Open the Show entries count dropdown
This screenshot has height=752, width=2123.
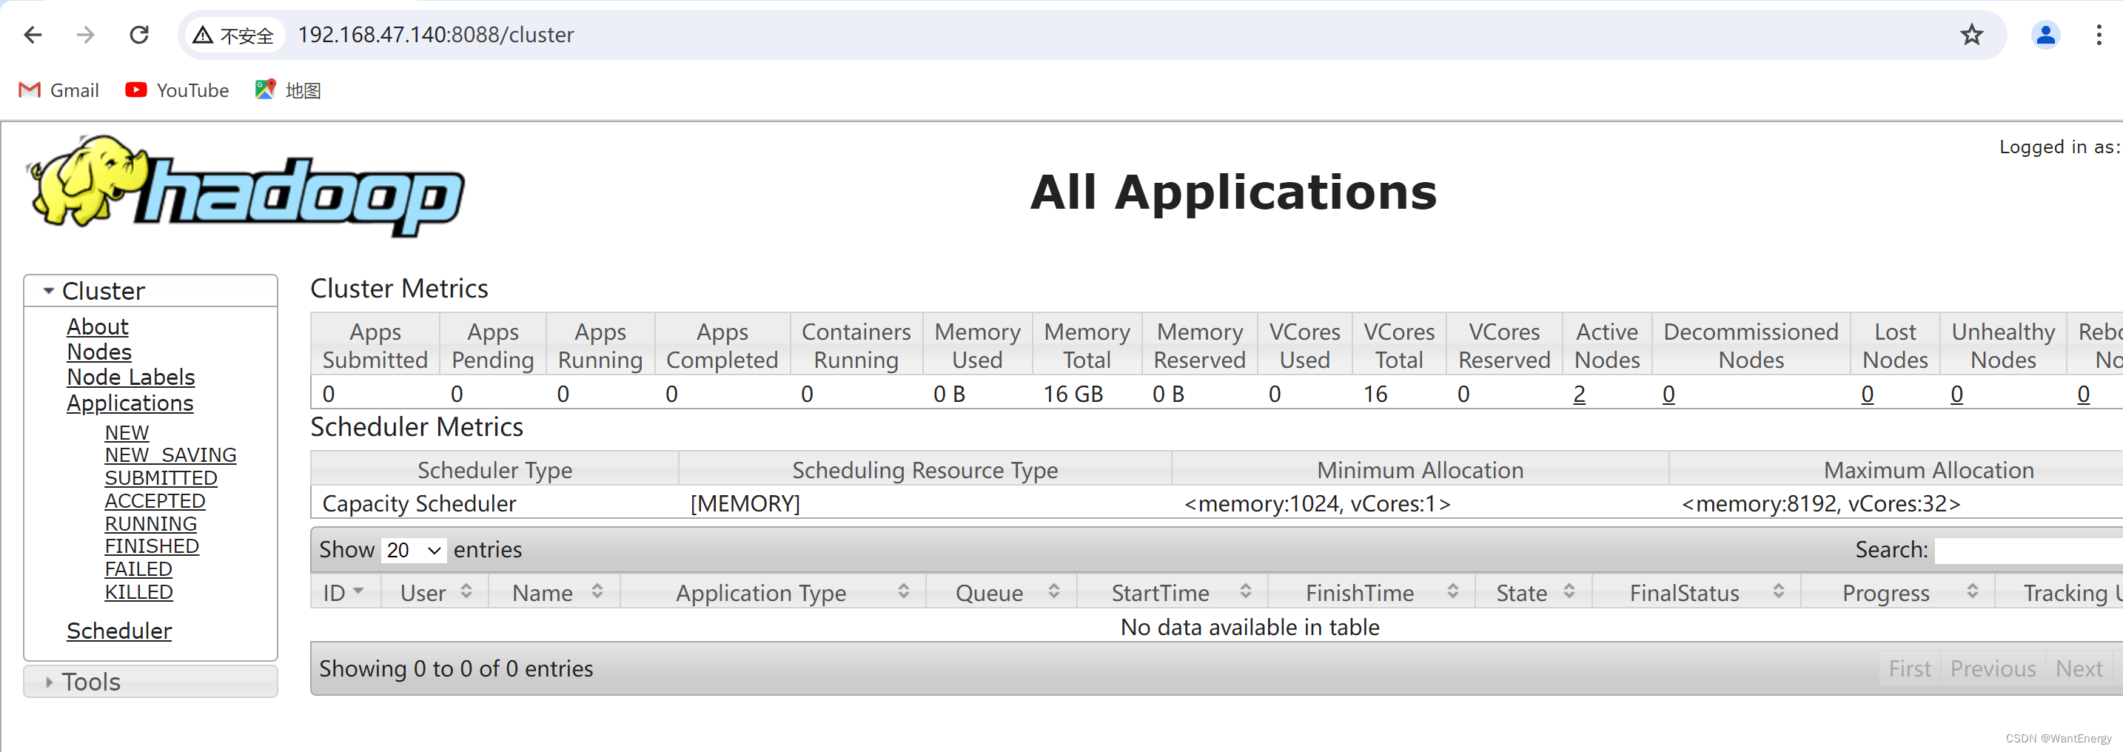click(x=415, y=550)
